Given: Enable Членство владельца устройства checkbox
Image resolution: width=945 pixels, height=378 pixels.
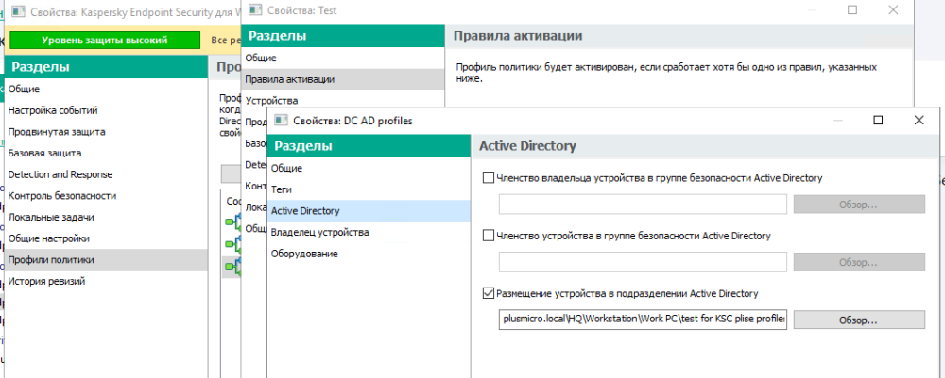Looking at the screenshot, I should 489,178.
